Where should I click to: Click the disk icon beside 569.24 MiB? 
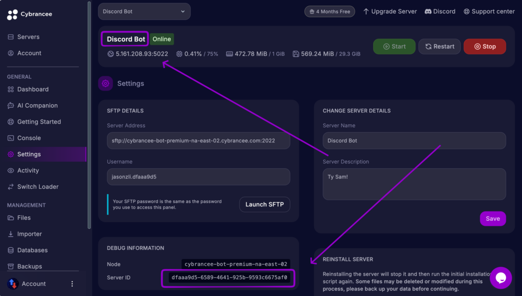(296, 54)
